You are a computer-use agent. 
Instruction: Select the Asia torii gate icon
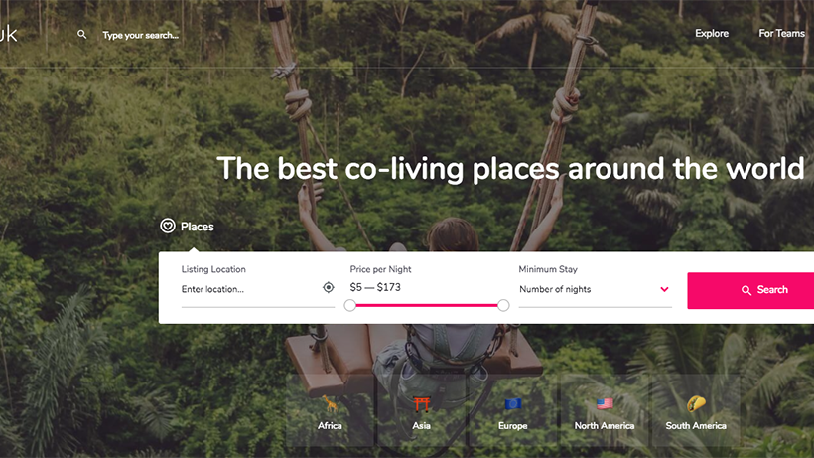[421, 404]
